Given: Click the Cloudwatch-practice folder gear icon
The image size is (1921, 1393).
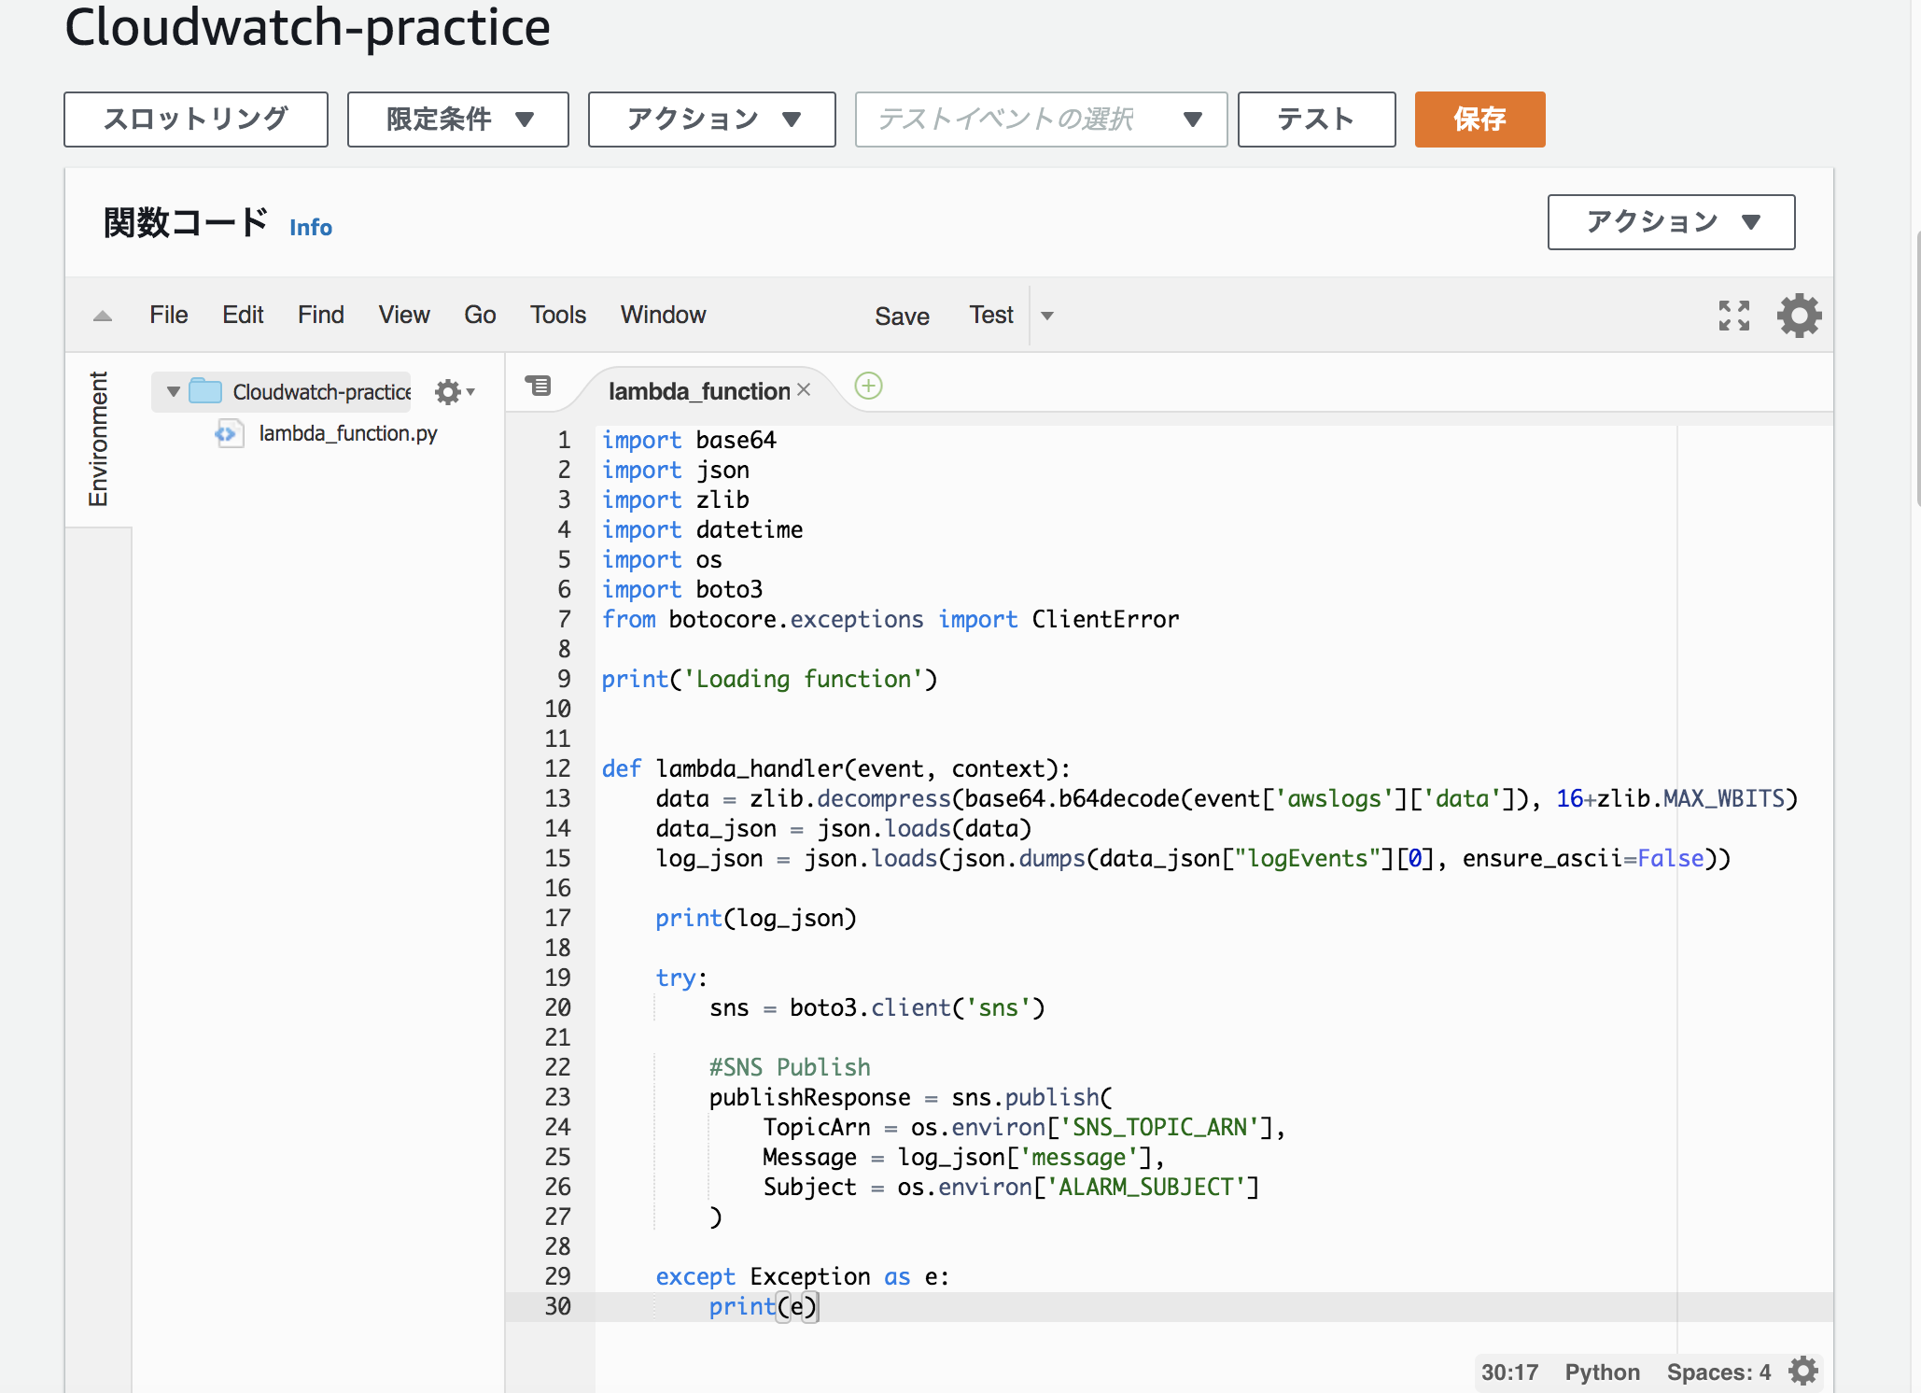Looking at the screenshot, I should 450,392.
